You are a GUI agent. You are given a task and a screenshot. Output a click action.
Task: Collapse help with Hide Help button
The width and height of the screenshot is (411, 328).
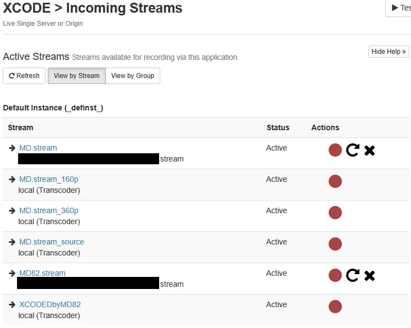tap(389, 52)
